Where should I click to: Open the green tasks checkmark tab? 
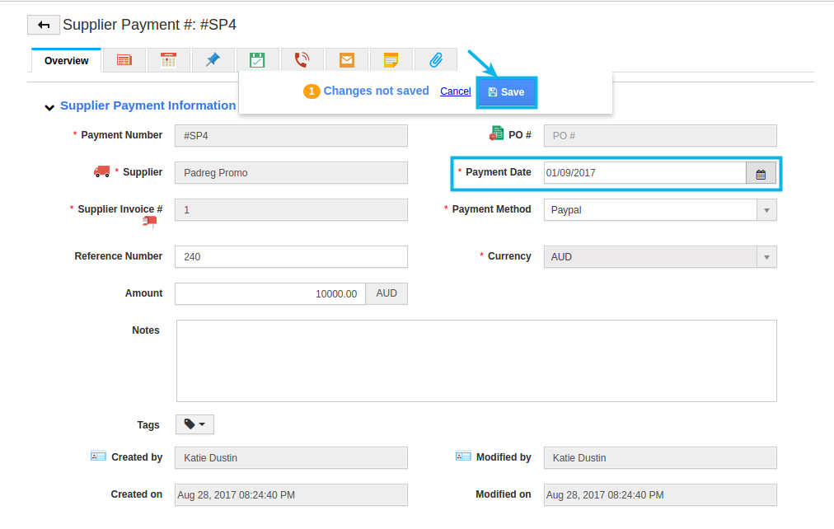point(257,60)
